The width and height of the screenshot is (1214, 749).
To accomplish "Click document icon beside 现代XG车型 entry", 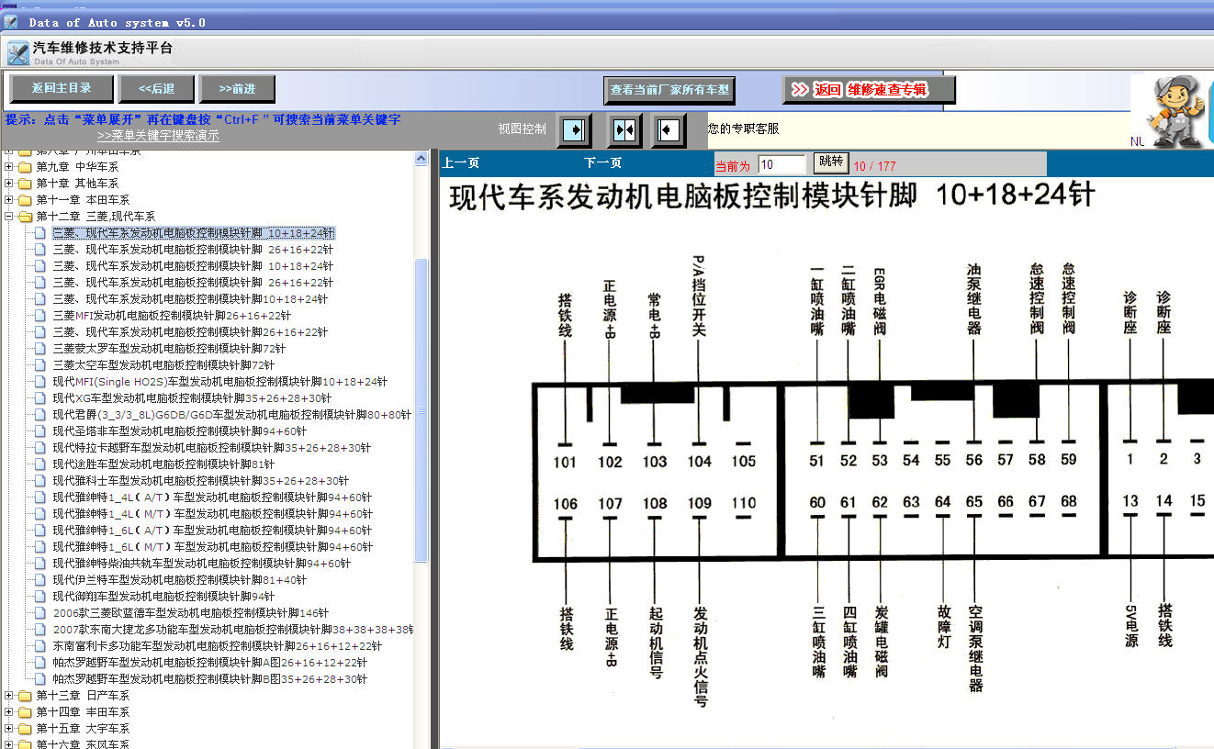I will click(40, 398).
